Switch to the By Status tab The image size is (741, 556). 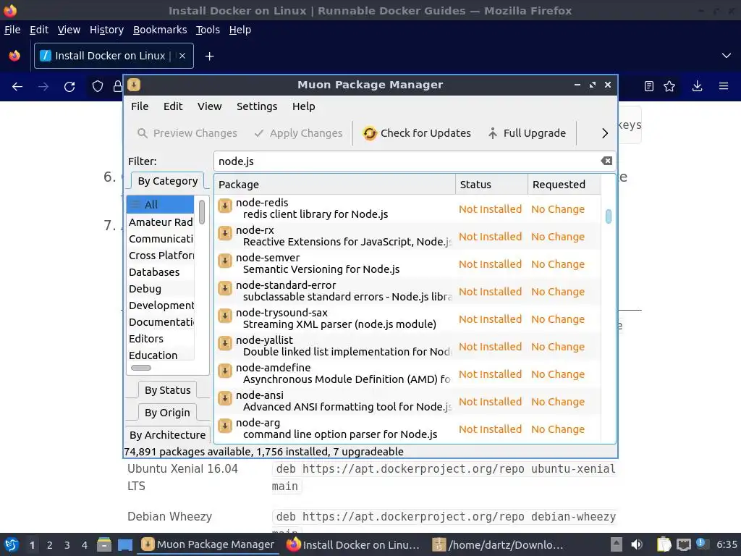167,390
